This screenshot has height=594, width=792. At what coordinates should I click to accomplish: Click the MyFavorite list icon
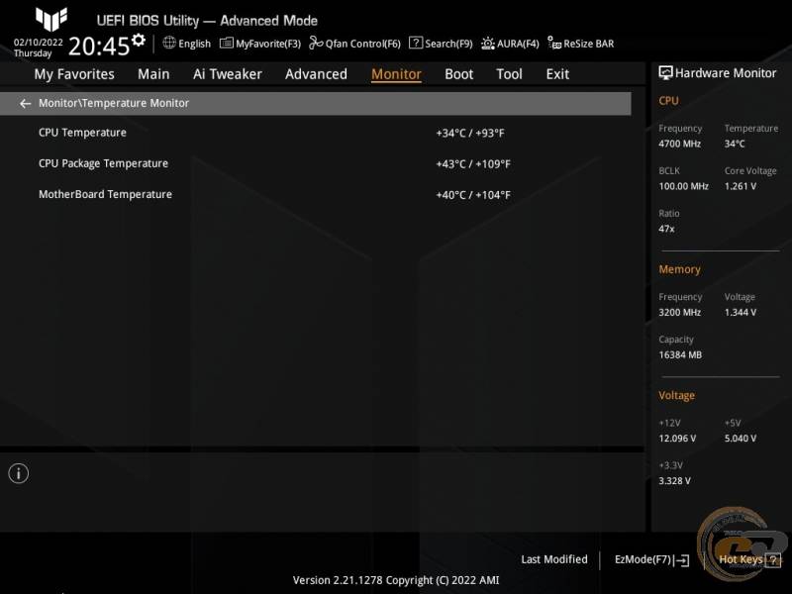(x=227, y=43)
